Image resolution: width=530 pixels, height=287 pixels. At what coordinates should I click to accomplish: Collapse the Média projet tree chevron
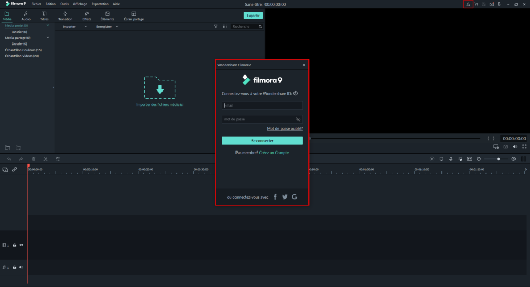[x=48, y=25]
